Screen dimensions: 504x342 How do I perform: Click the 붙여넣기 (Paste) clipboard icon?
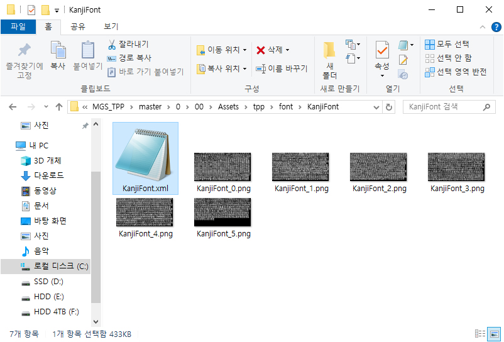click(87, 55)
